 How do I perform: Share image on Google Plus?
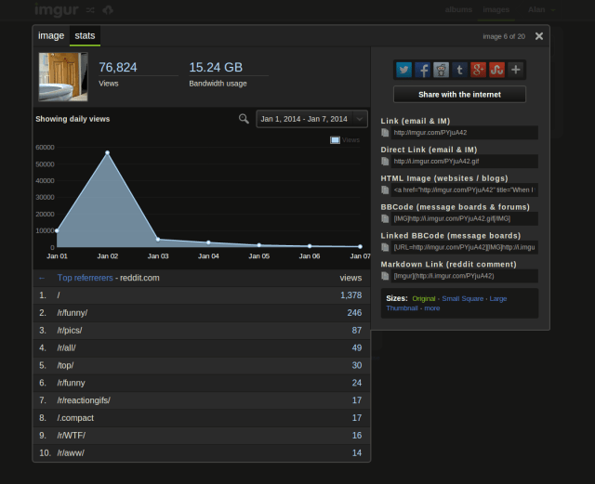pos(478,70)
